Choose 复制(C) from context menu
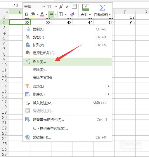The height and width of the screenshot is (157, 149). point(67,29)
